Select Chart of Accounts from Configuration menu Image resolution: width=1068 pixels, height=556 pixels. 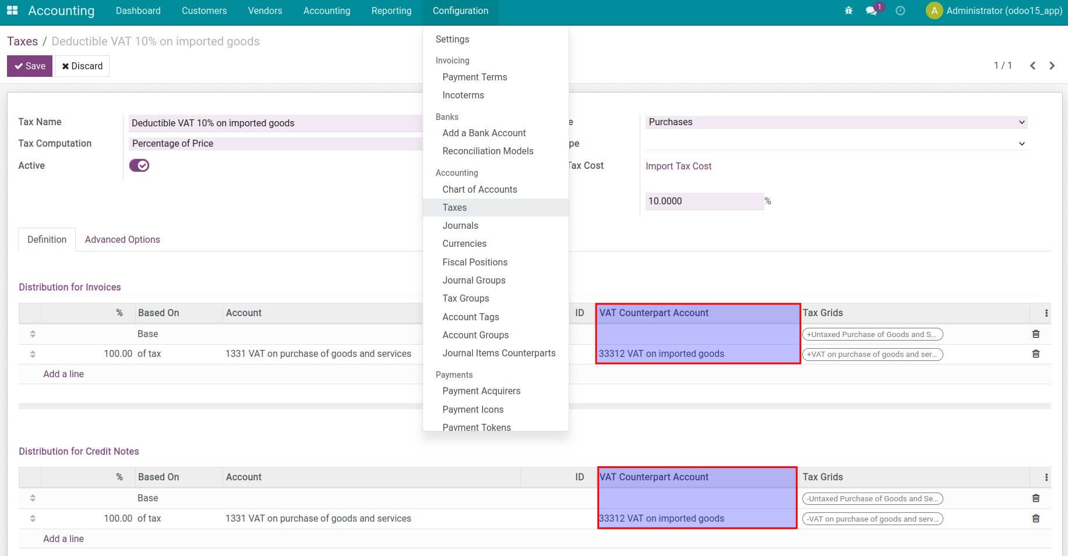[x=479, y=189]
